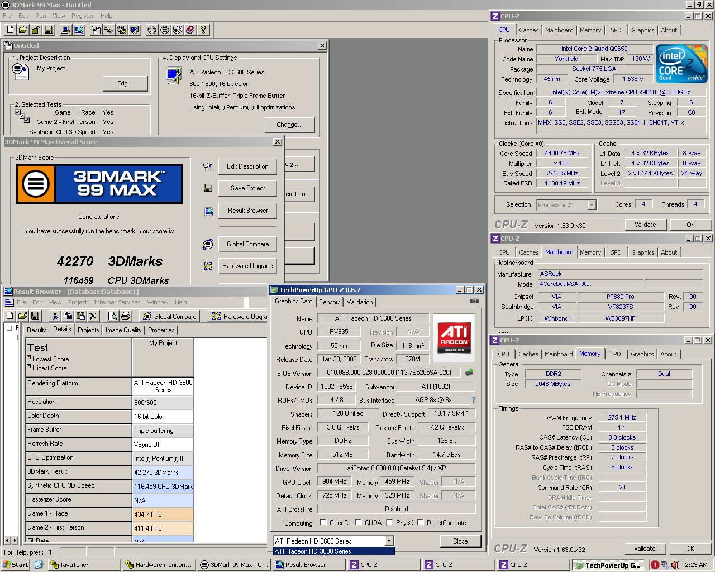Click Edit Description in the Overall Score dialog
This screenshot has width=715, height=572.
coord(247,166)
